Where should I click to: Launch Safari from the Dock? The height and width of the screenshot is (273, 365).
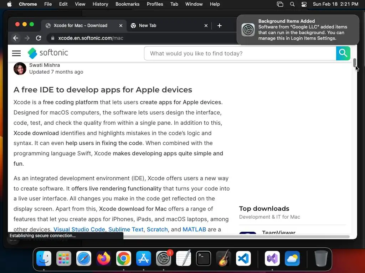click(84, 258)
